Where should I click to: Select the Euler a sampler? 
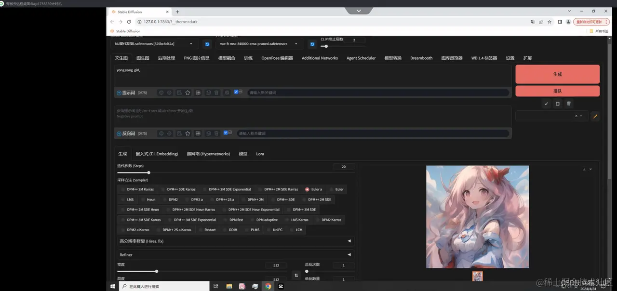(x=313, y=189)
